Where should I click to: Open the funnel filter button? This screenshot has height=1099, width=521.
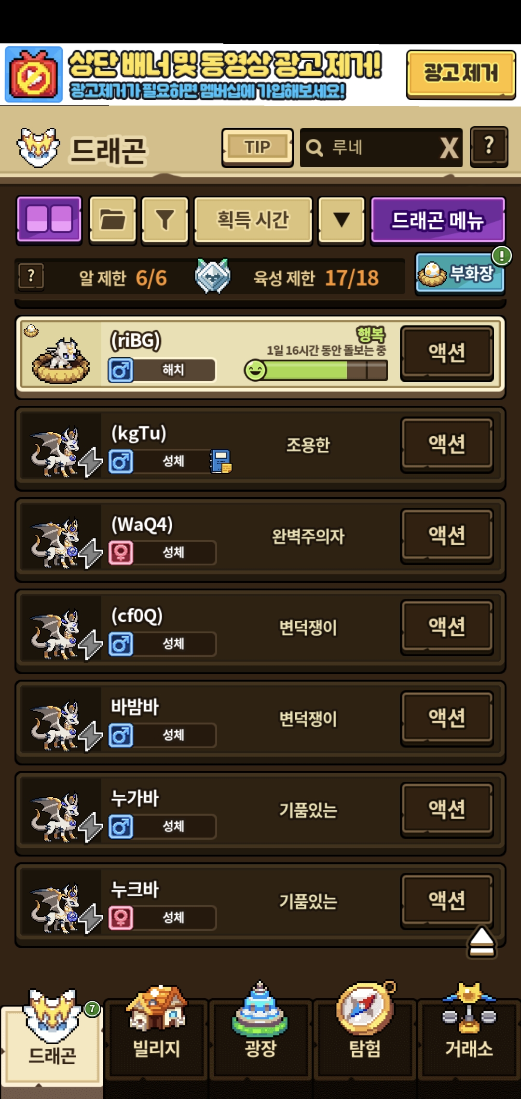coord(165,220)
